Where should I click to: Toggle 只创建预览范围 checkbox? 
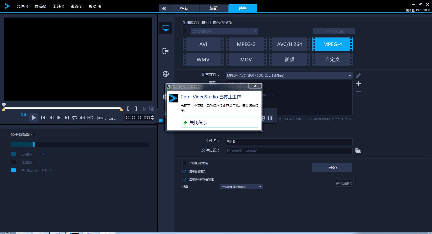[x=185, y=163]
